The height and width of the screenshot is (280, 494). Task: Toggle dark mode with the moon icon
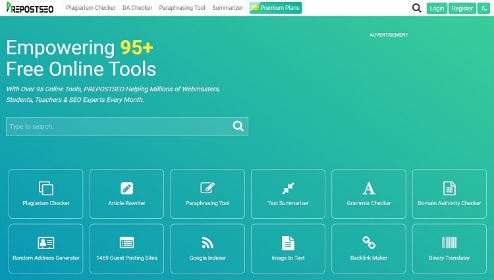pos(484,8)
